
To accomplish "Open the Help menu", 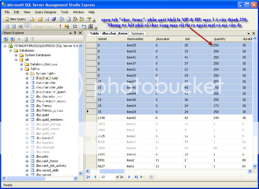I will click(92, 12).
